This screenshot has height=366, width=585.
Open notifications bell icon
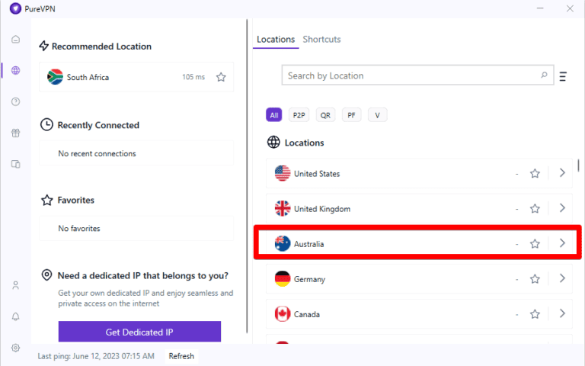click(x=16, y=316)
